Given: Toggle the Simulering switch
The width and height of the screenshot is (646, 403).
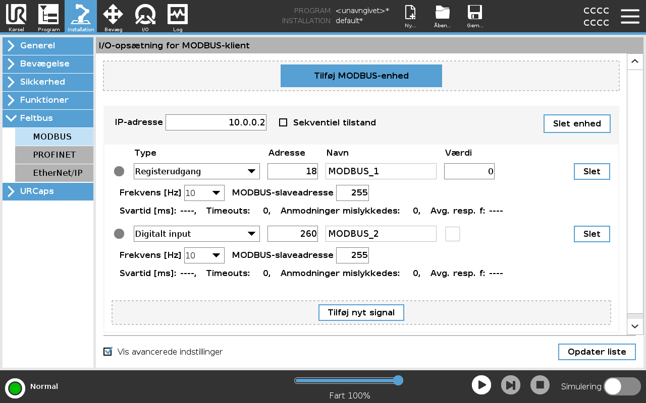Looking at the screenshot, I should pos(622,386).
